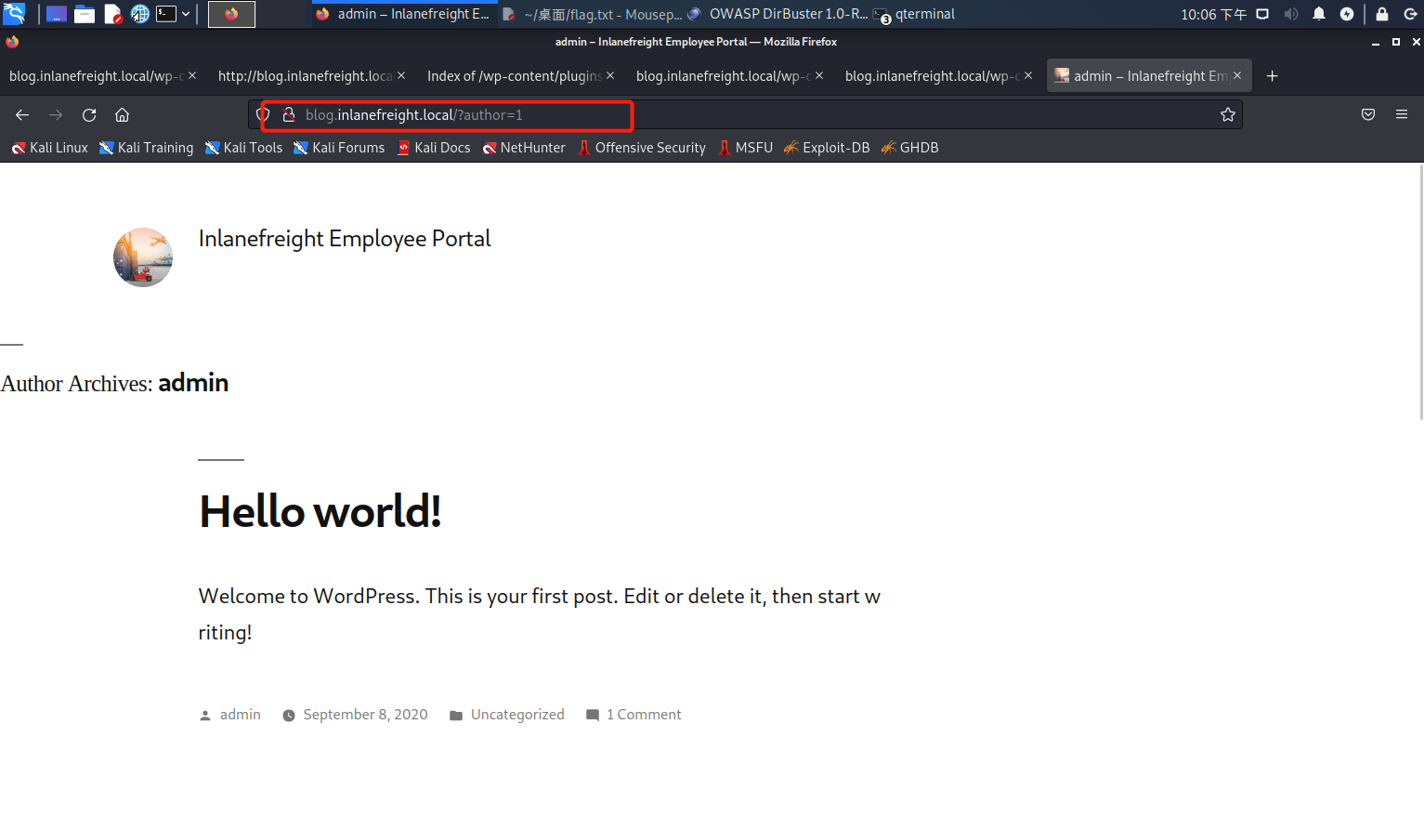This screenshot has height=816, width=1424.
Task: Click the round site logo image
Action: 143,257
